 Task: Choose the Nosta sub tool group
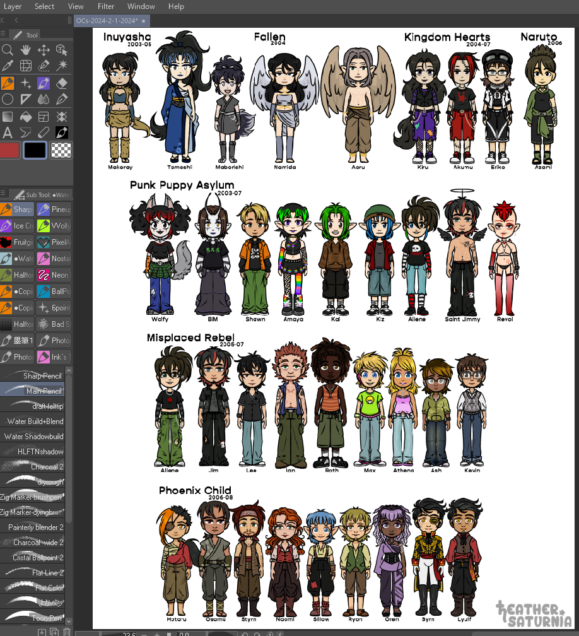tap(54, 259)
